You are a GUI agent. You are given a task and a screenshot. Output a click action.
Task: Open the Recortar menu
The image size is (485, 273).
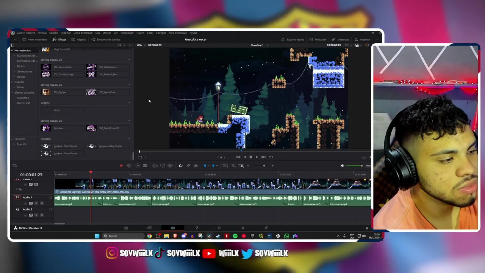pyautogui.click(x=66, y=33)
